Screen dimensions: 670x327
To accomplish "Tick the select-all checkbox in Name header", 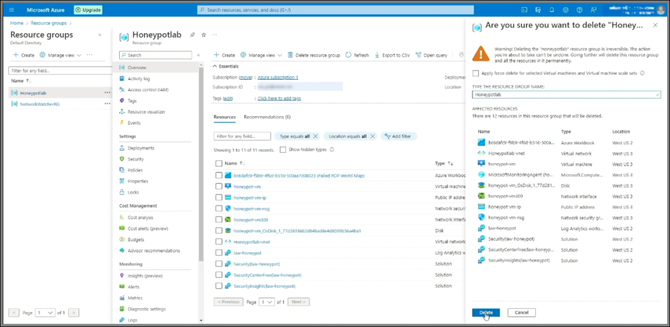I will coord(219,163).
